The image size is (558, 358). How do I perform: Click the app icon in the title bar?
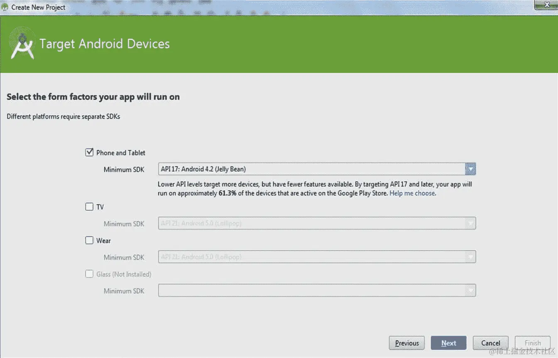5,7
